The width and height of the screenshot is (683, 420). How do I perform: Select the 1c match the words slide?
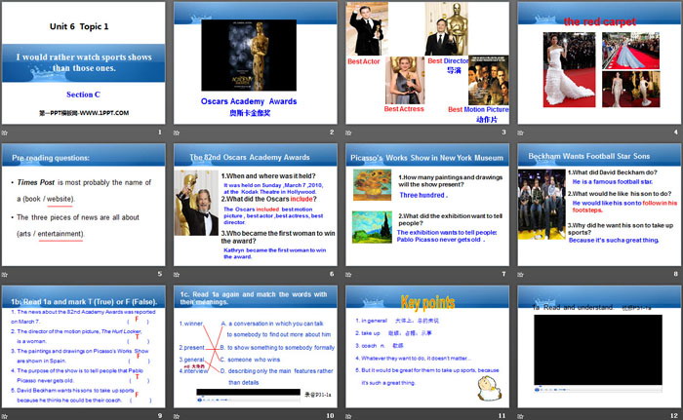256,347
